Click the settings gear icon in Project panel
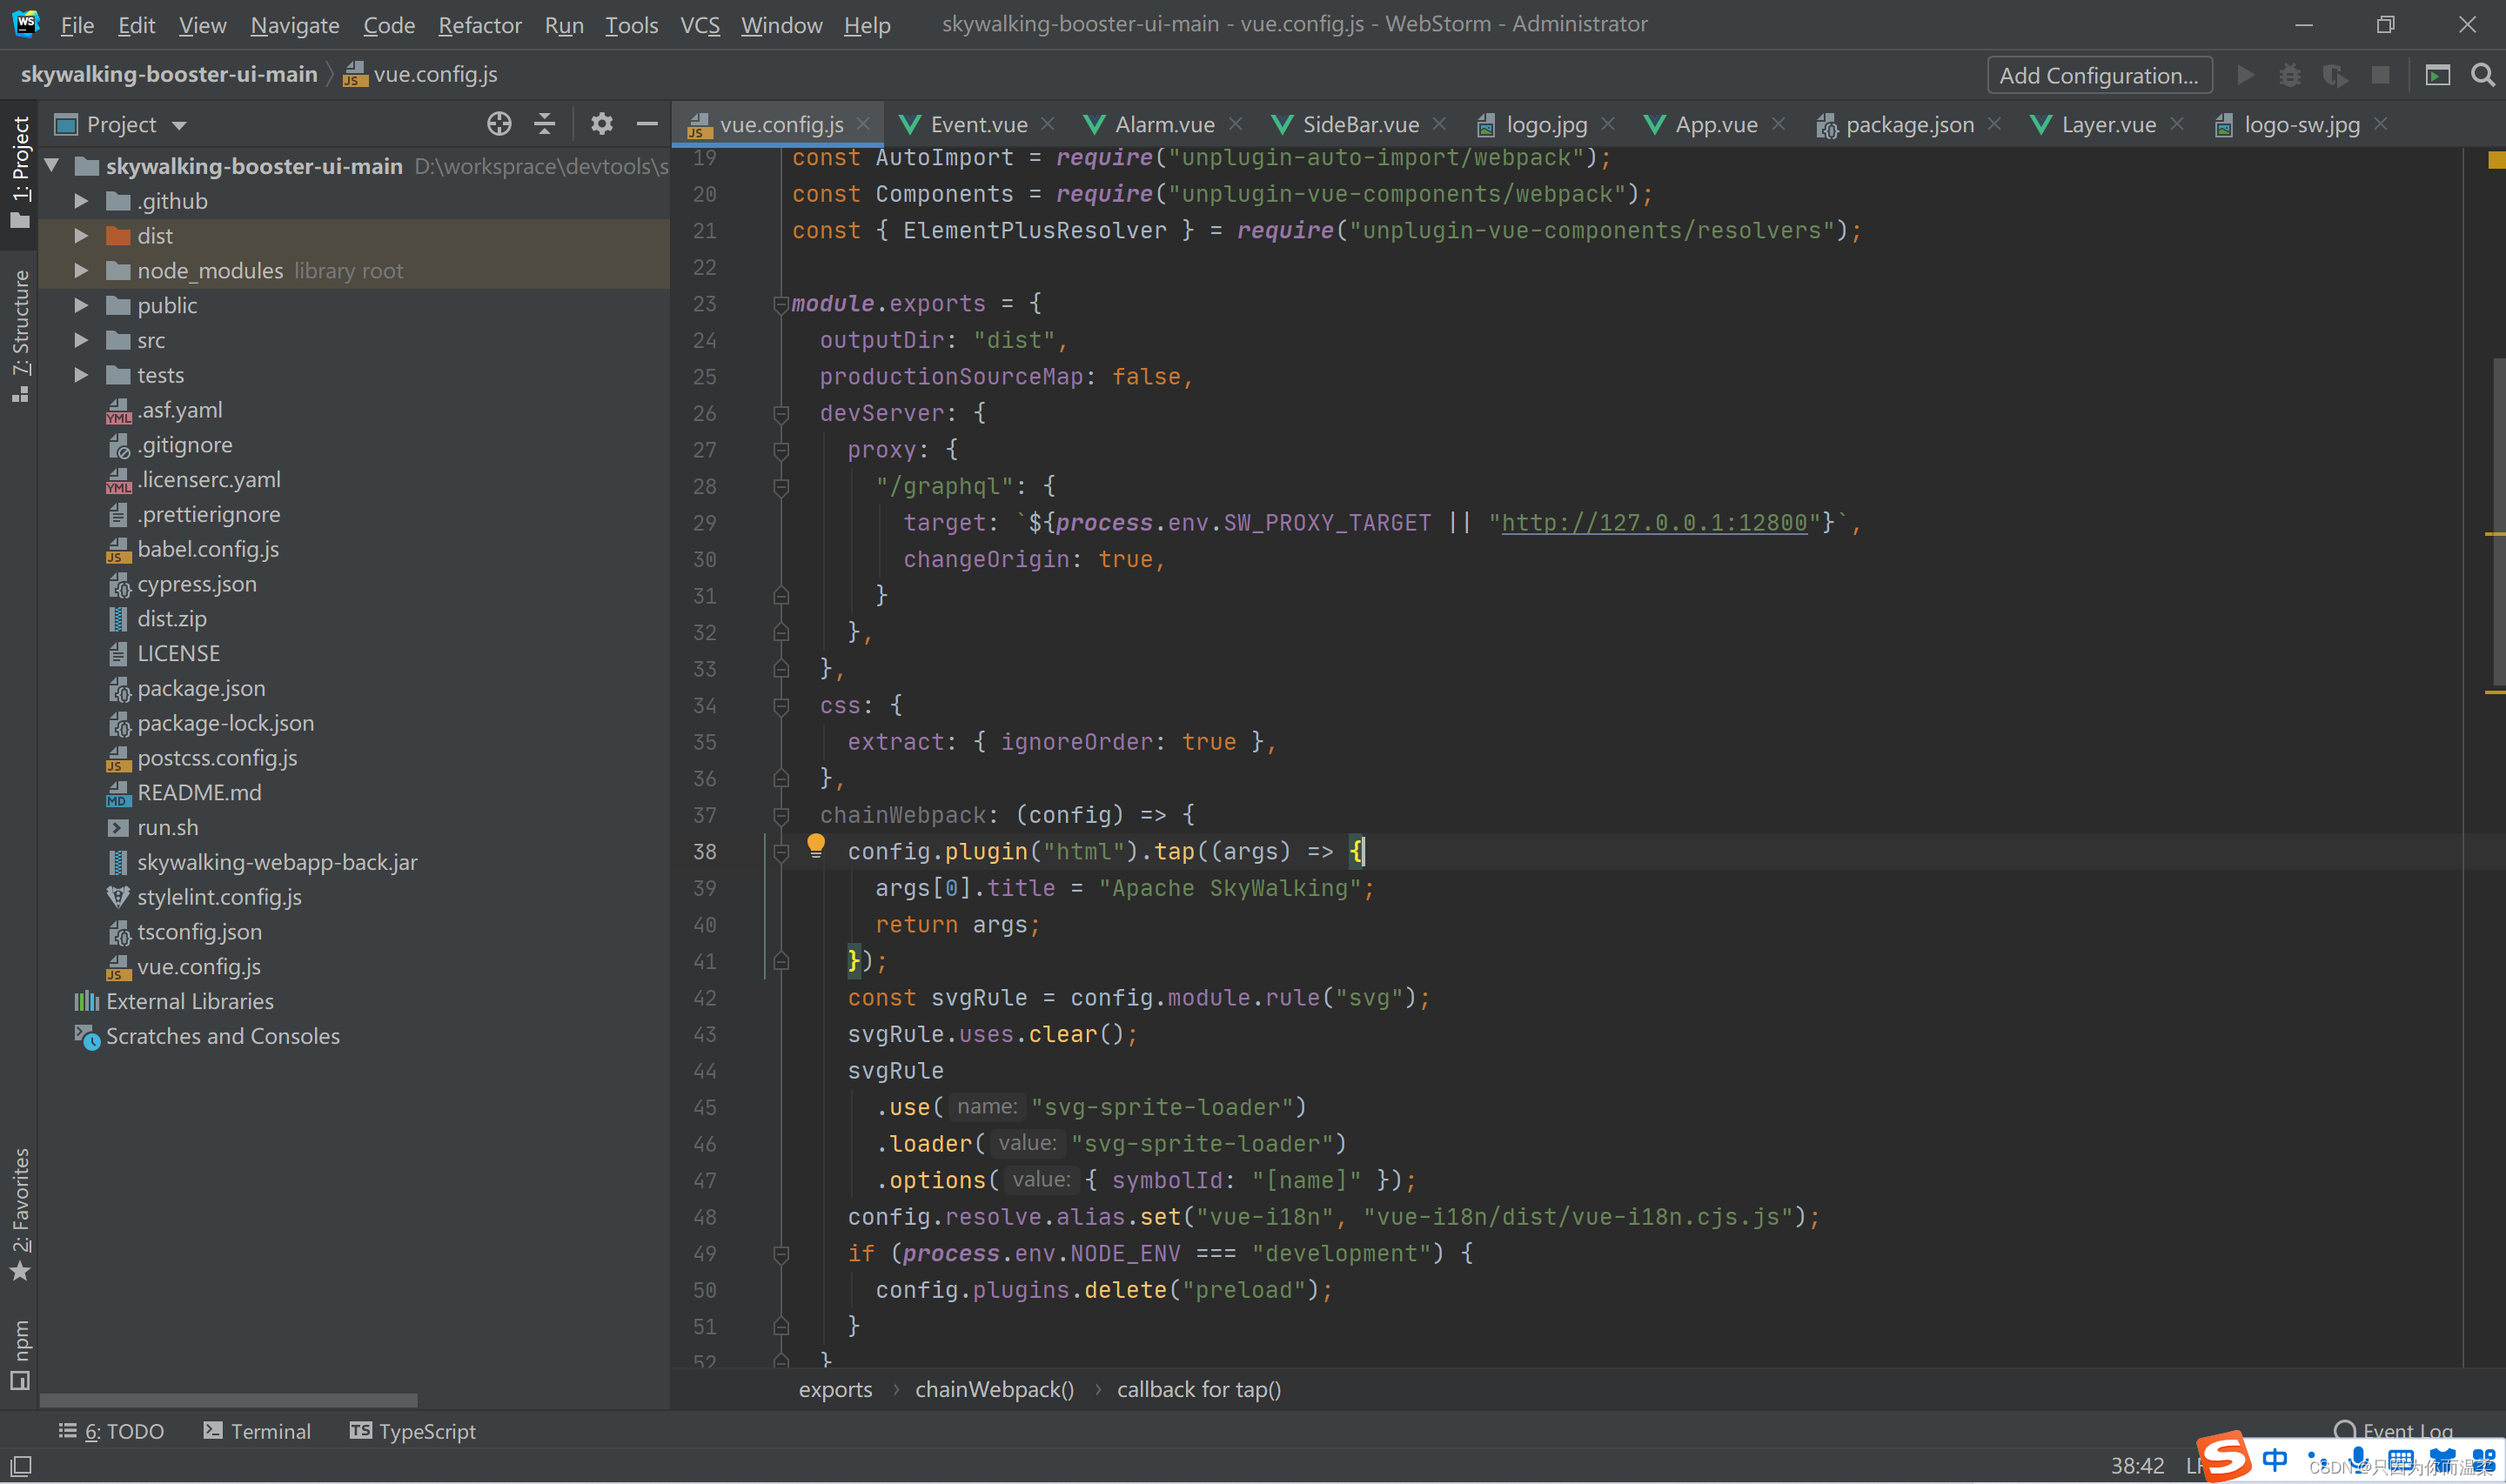 (x=603, y=125)
